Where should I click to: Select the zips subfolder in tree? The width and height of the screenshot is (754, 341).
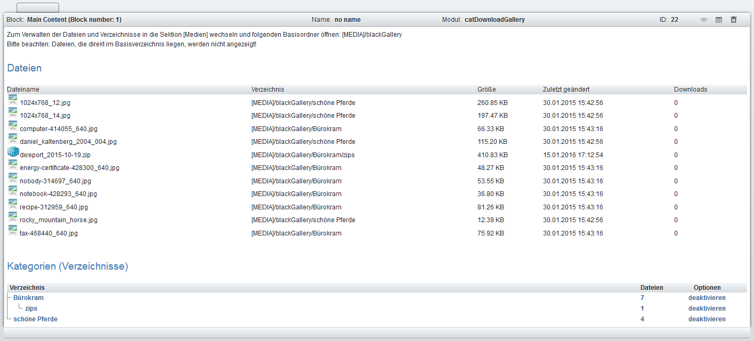point(31,308)
